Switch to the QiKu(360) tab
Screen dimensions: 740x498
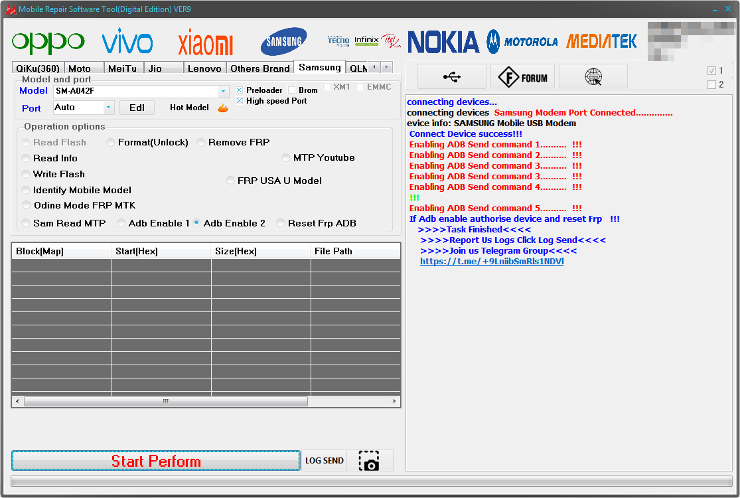pyautogui.click(x=38, y=68)
